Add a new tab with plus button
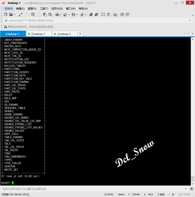Viewport: 195px width, 197px height. (80, 34)
